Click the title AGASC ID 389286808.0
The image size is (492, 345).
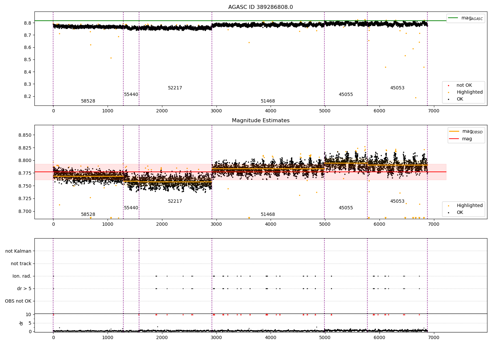point(260,7)
